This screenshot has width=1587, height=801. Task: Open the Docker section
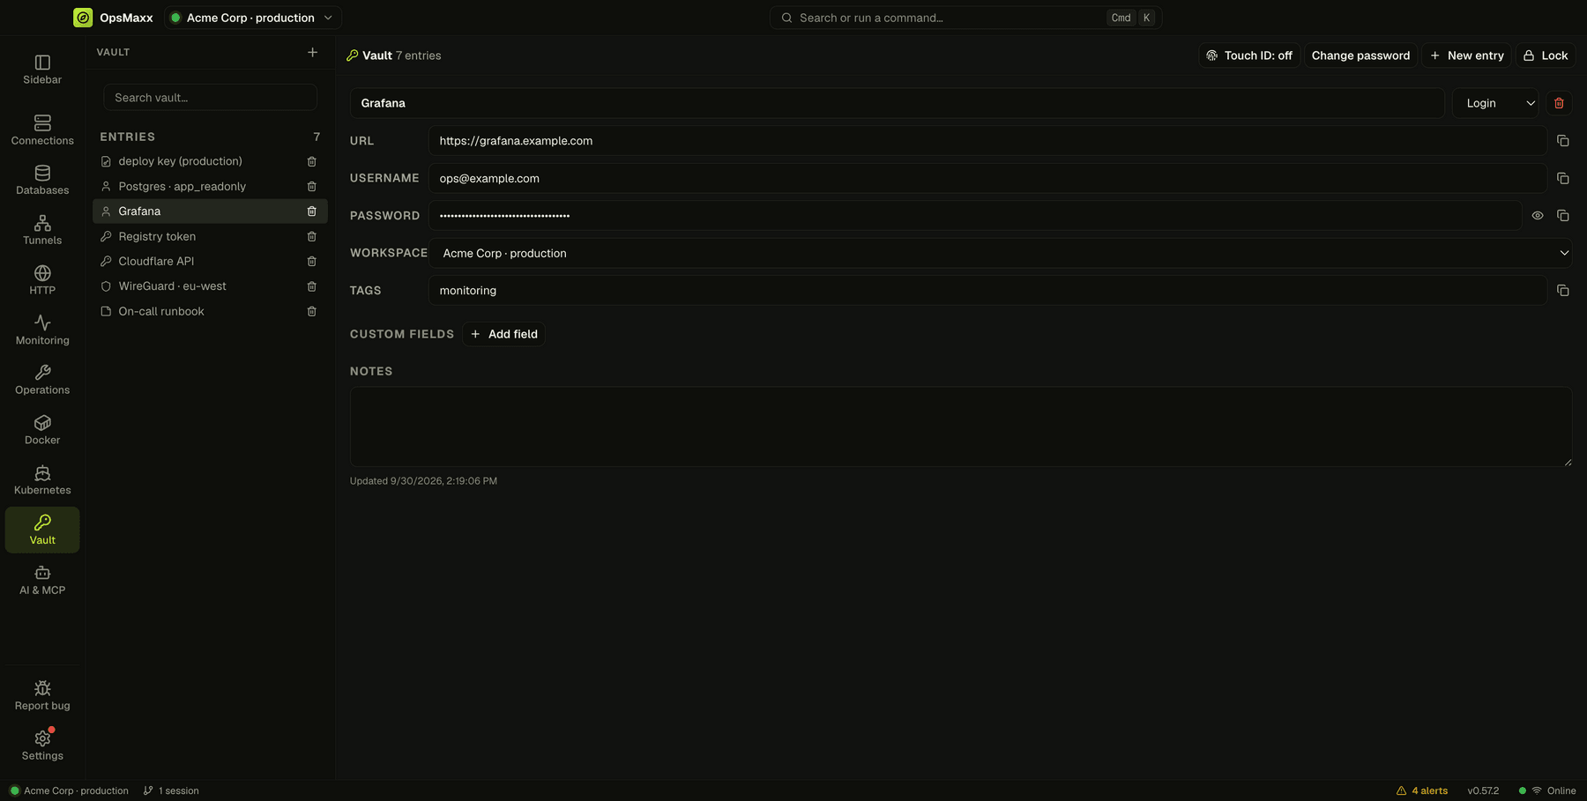click(x=42, y=430)
